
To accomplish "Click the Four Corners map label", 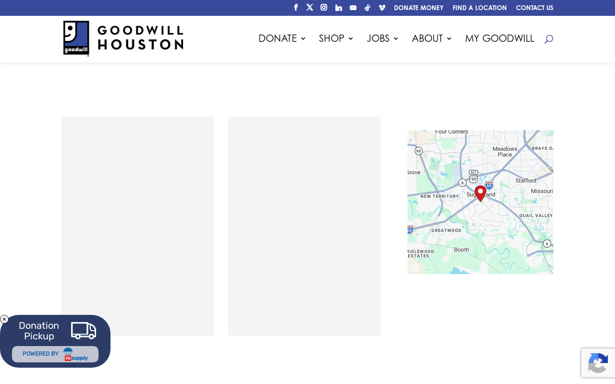I will tap(452, 132).
